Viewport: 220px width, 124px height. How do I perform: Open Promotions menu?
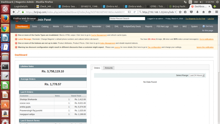(x=82, y=26)
